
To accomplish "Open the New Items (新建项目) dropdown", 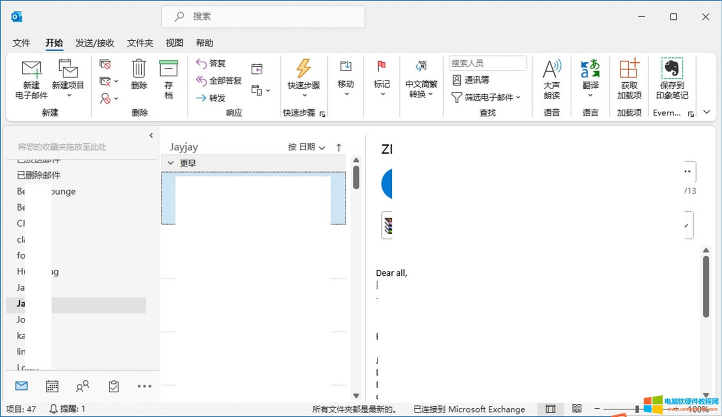I will click(68, 80).
